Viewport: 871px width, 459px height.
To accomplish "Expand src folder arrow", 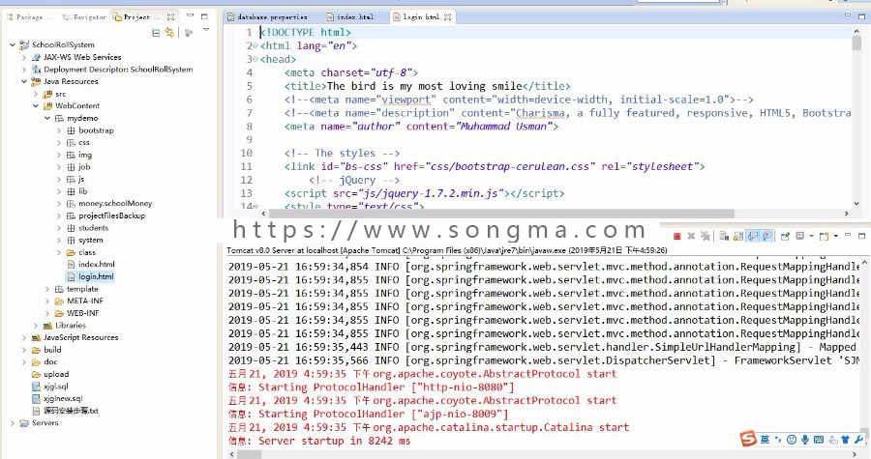I will [x=36, y=94].
